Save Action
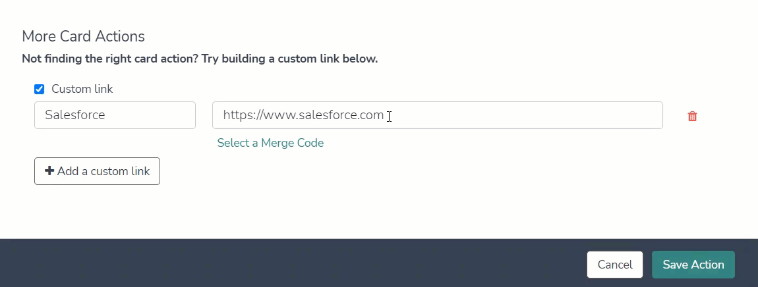The height and width of the screenshot is (287, 758). pos(693,265)
